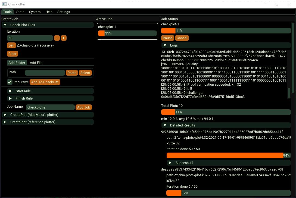This screenshot has width=296, height=198.
Task: Expand the Finish Rule section
Action: point(50,98)
